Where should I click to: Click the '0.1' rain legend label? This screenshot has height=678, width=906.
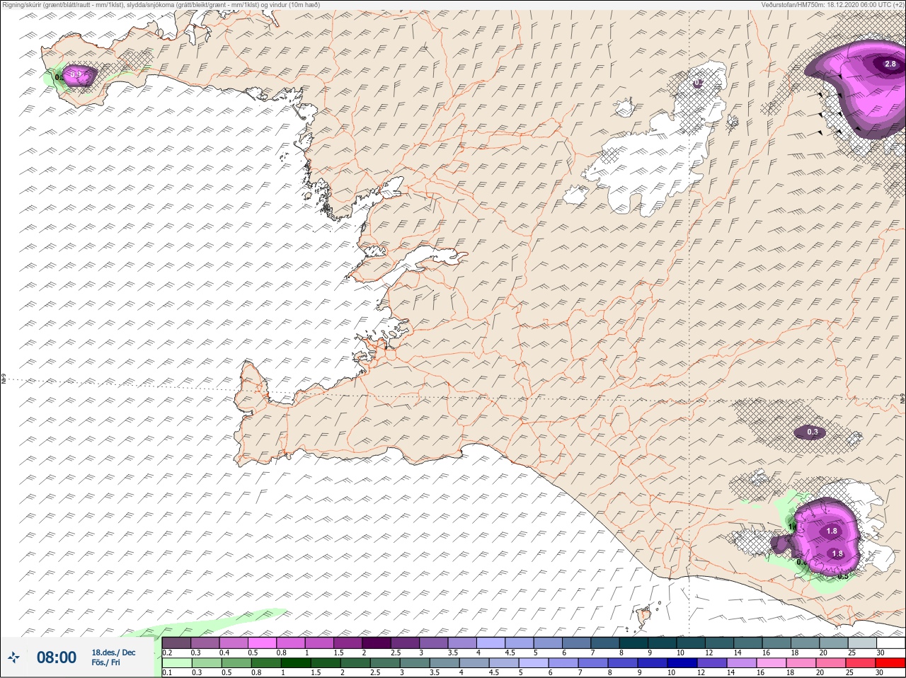167,672
